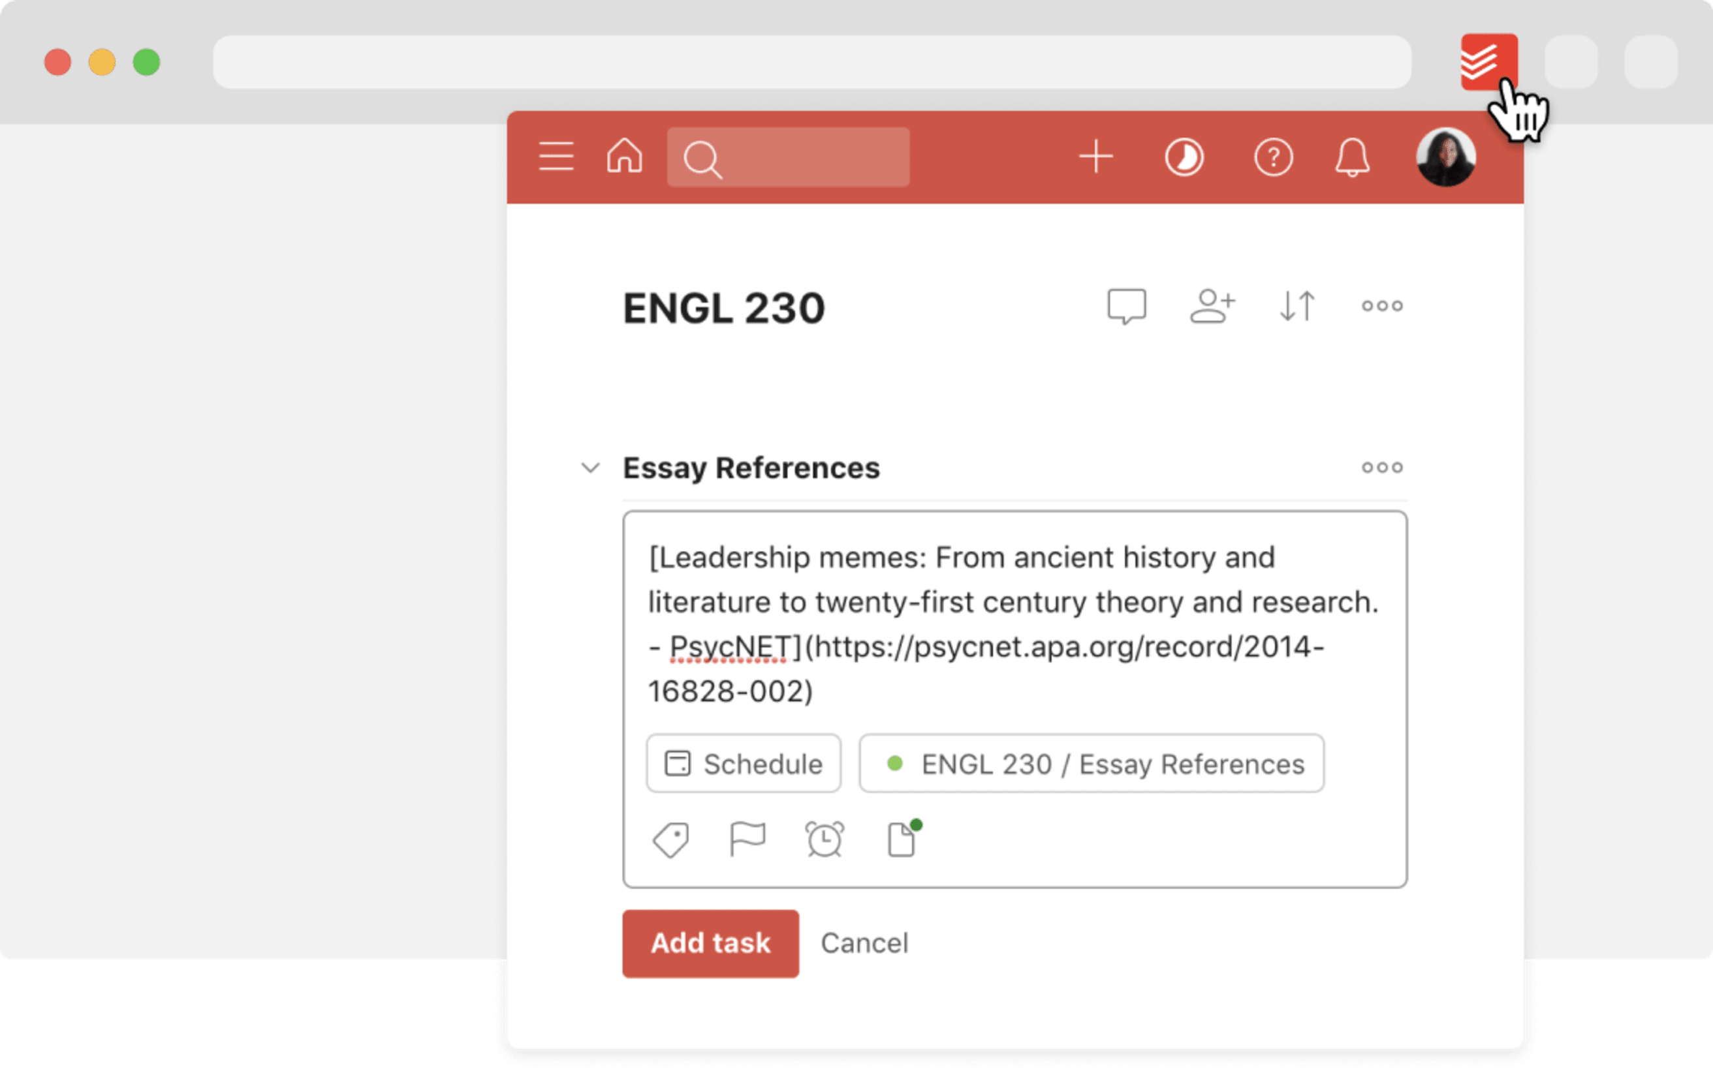Open the productivity chart icon
Viewport: 1713px width, 1073px height.
click(x=1184, y=157)
